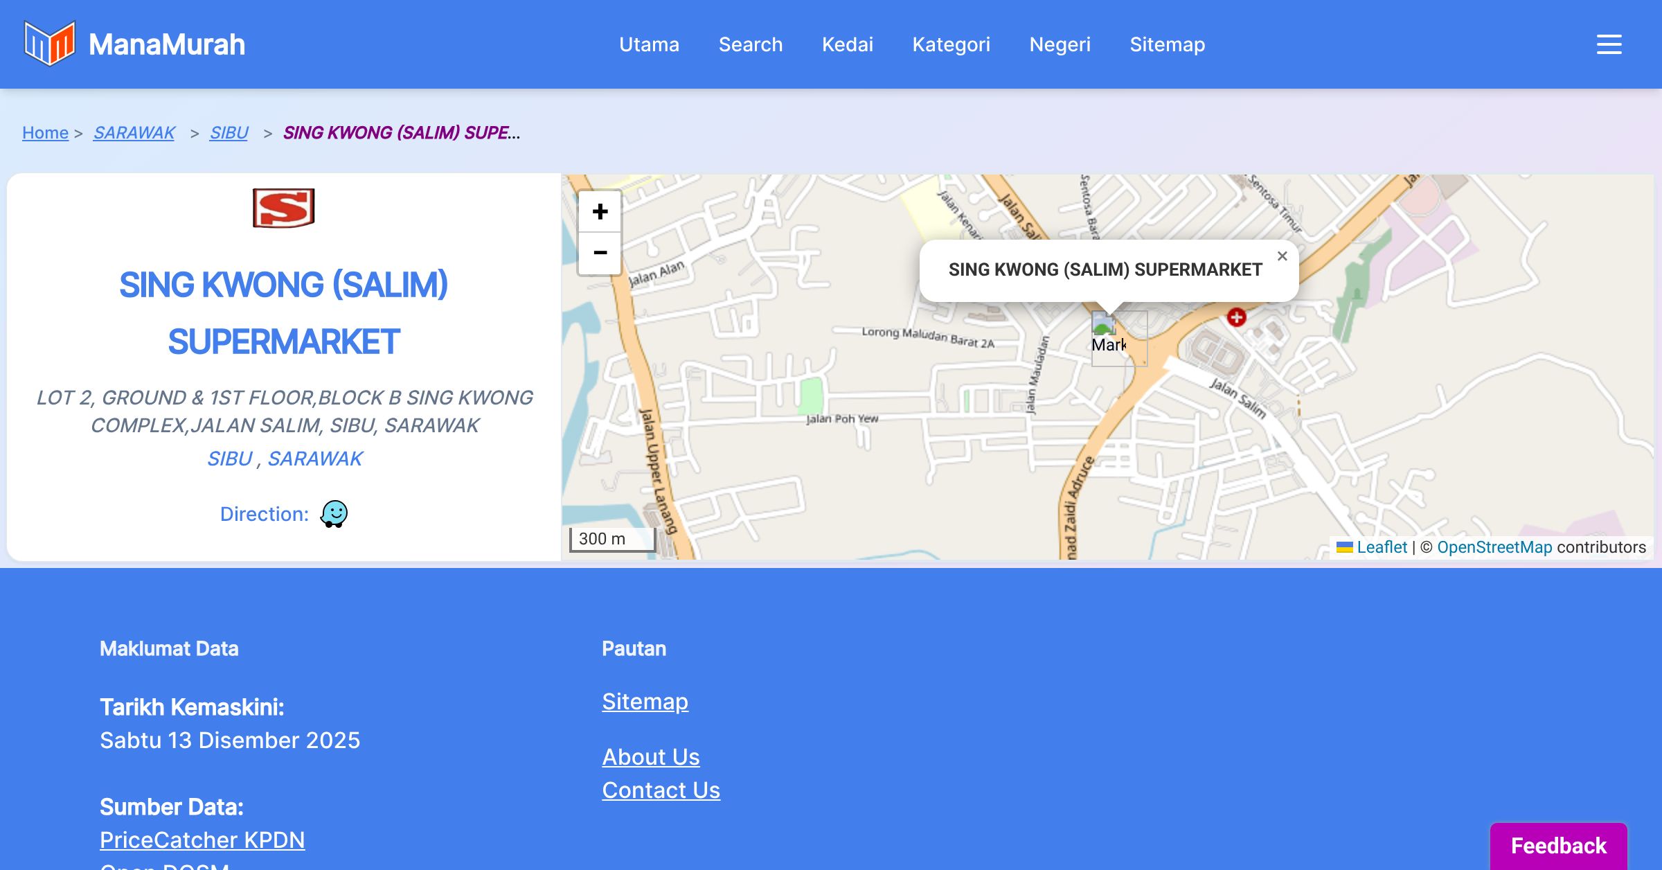Click Contact Us footer link

click(x=661, y=790)
